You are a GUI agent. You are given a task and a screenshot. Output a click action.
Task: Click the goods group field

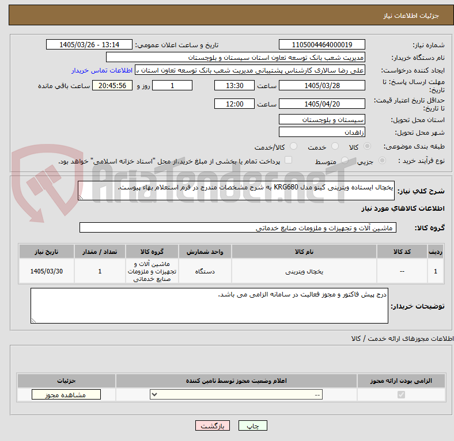238,227
